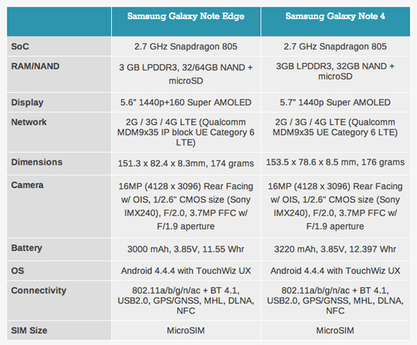Click '3220 mAh, 3.85V, 12.397 Whr' cell

(335, 249)
